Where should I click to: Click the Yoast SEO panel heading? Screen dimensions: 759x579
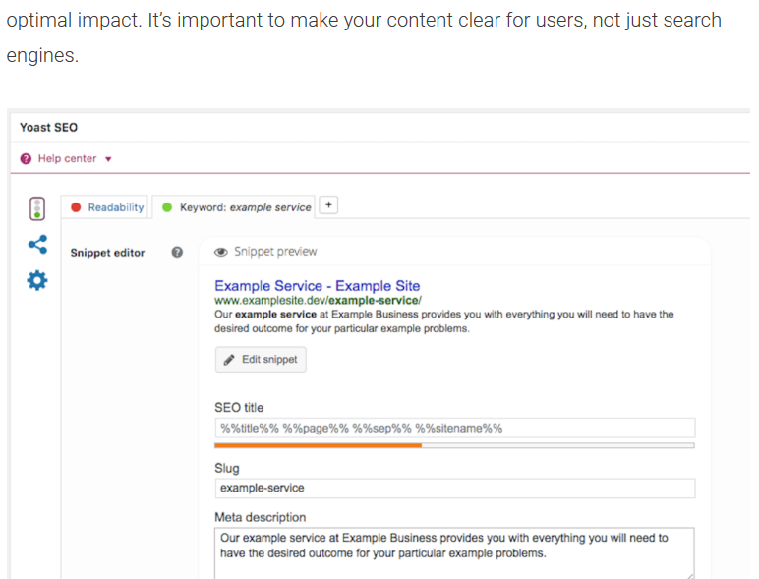[x=48, y=128]
